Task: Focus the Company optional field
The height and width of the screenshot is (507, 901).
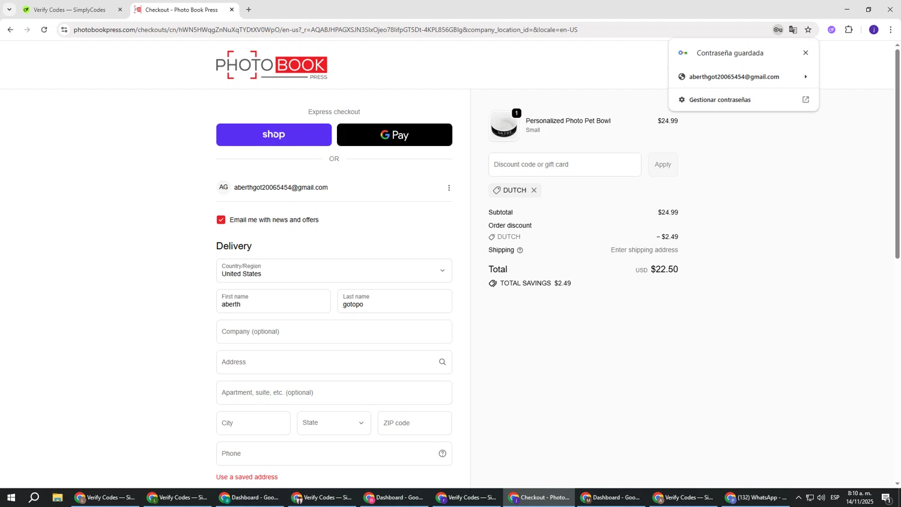Action: pyautogui.click(x=334, y=332)
